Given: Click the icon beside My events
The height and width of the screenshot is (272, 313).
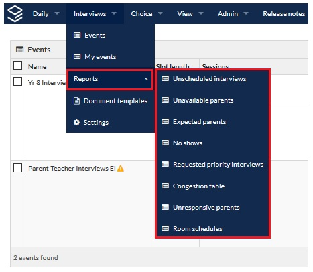Looking at the screenshot, I should tap(77, 56).
